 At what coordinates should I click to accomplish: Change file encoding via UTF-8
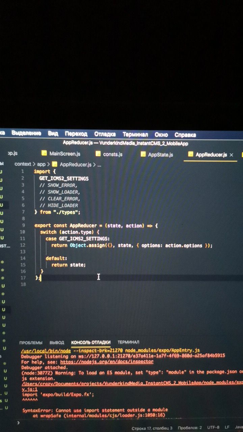213,427
